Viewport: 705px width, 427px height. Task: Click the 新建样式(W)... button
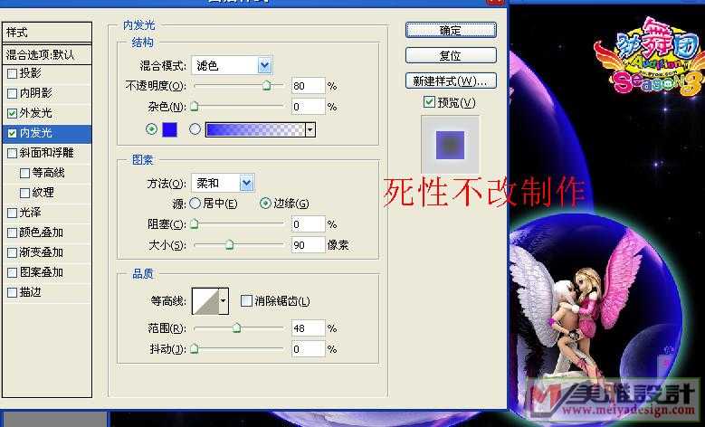[x=451, y=81]
